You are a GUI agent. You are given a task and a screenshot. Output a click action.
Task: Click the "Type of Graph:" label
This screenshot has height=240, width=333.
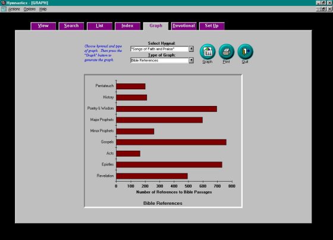coord(162,55)
